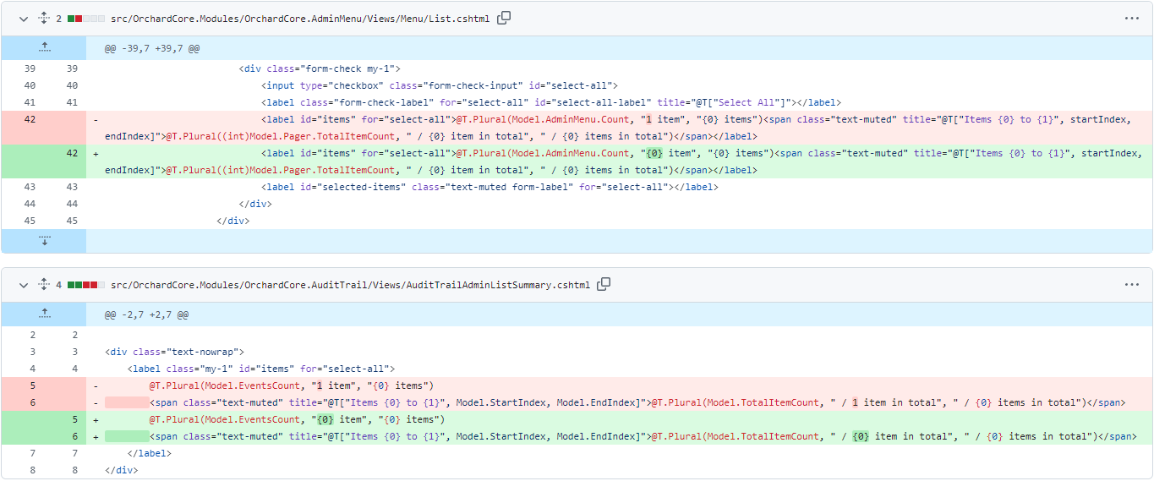Expand all lines of List.cshtml

coord(44,19)
